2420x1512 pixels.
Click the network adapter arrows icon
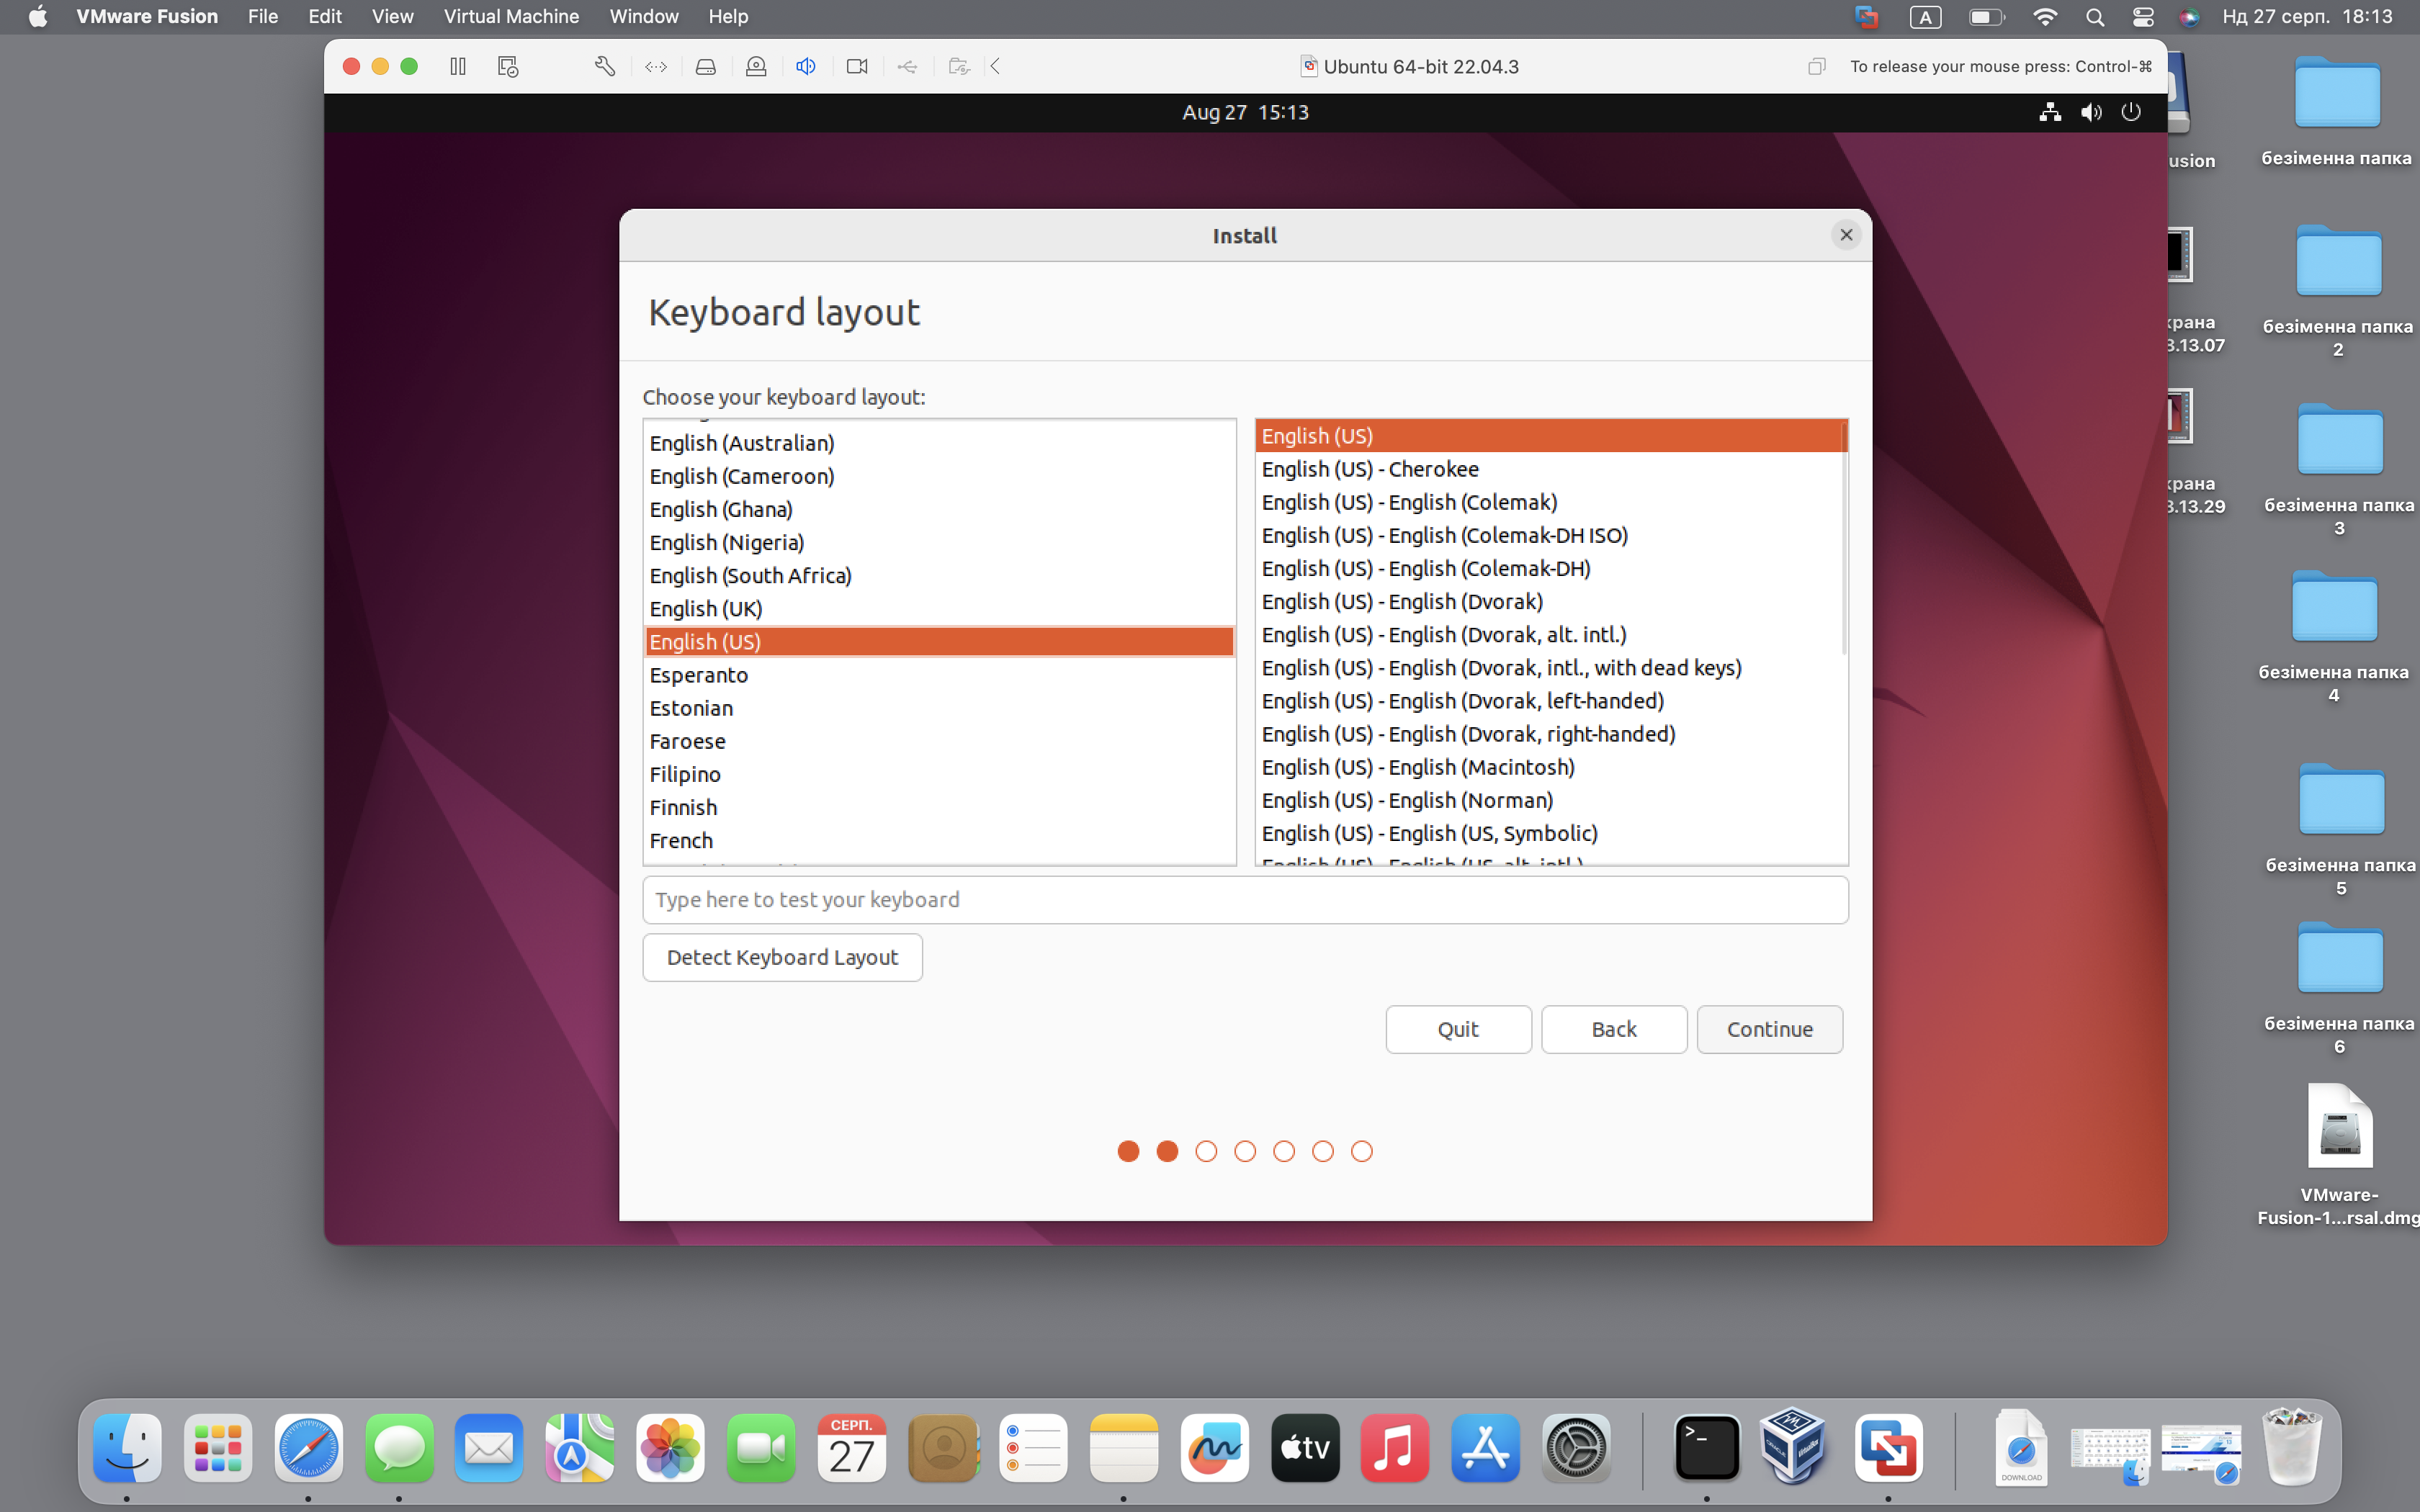coord(656,66)
